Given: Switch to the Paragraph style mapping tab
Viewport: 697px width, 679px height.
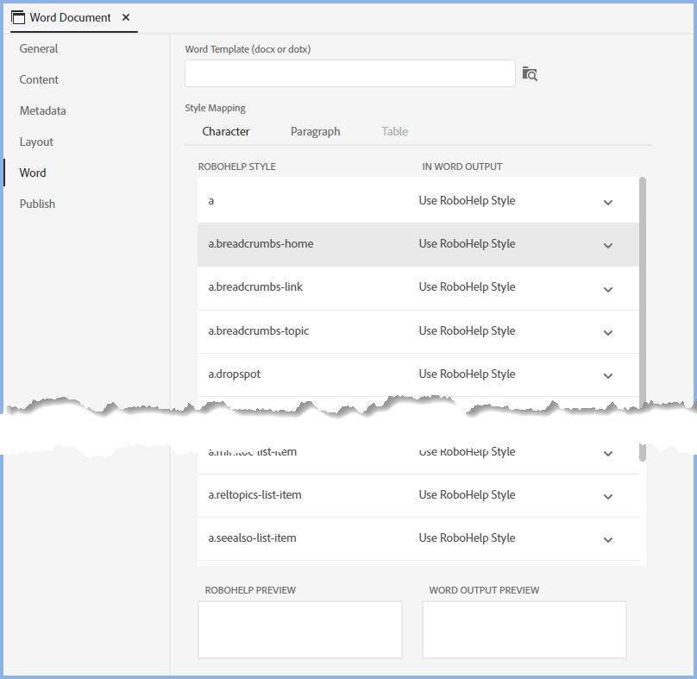Looking at the screenshot, I should click(315, 132).
